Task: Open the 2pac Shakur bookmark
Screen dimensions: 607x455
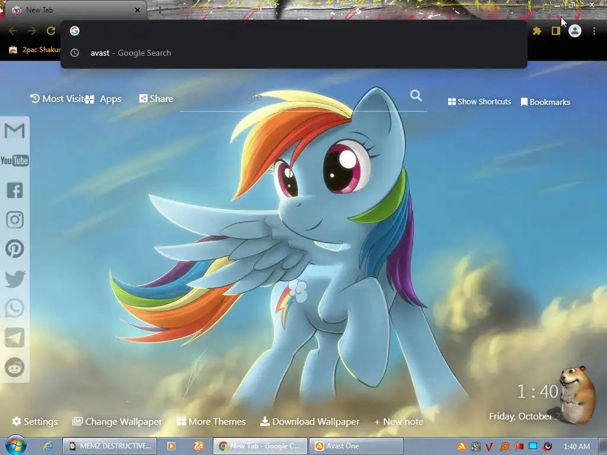Action: pyautogui.click(x=35, y=50)
